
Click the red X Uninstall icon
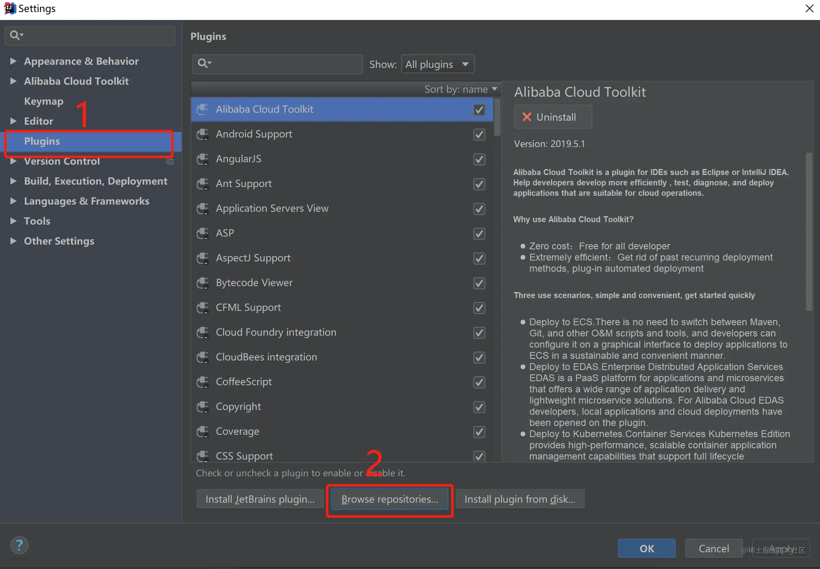(527, 117)
